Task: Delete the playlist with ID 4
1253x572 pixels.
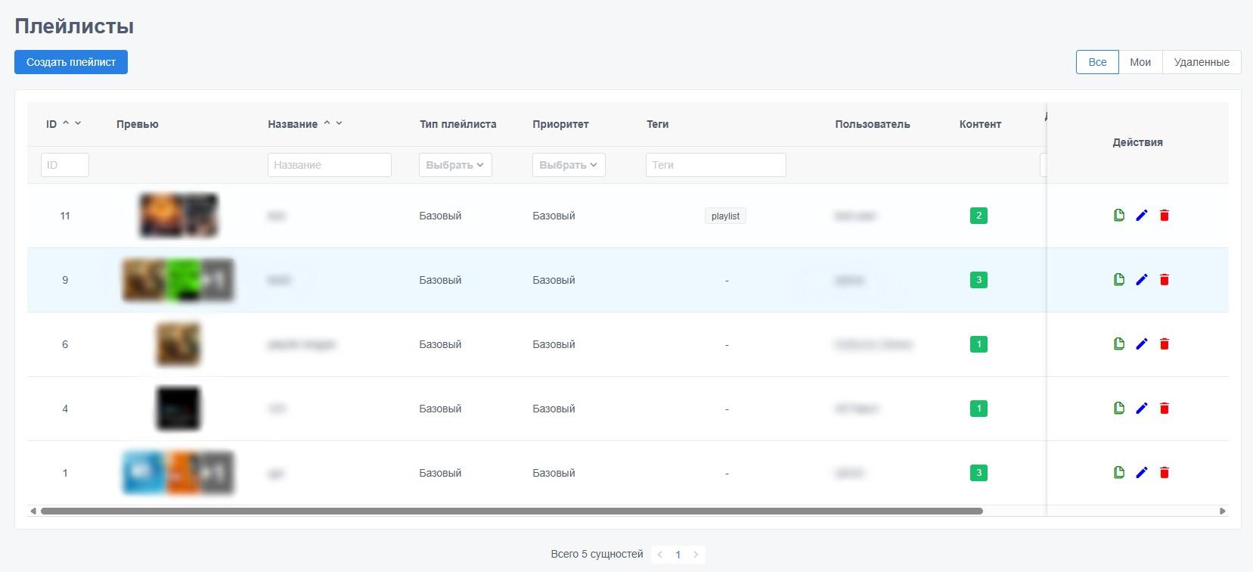Action: (1165, 409)
